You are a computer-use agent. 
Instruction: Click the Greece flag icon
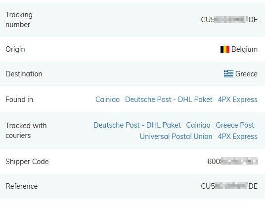click(228, 74)
